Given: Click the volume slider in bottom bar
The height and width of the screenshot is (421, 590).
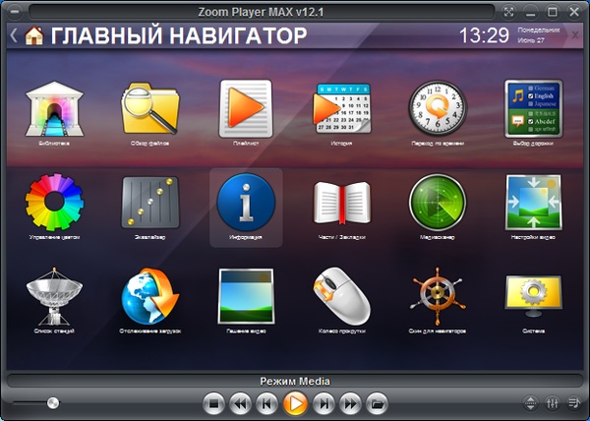Looking at the screenshot, I should tap(52, 402).
